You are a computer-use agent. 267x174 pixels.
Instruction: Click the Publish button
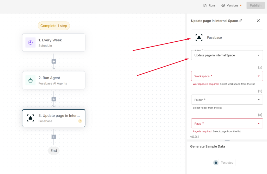(256, 5)
